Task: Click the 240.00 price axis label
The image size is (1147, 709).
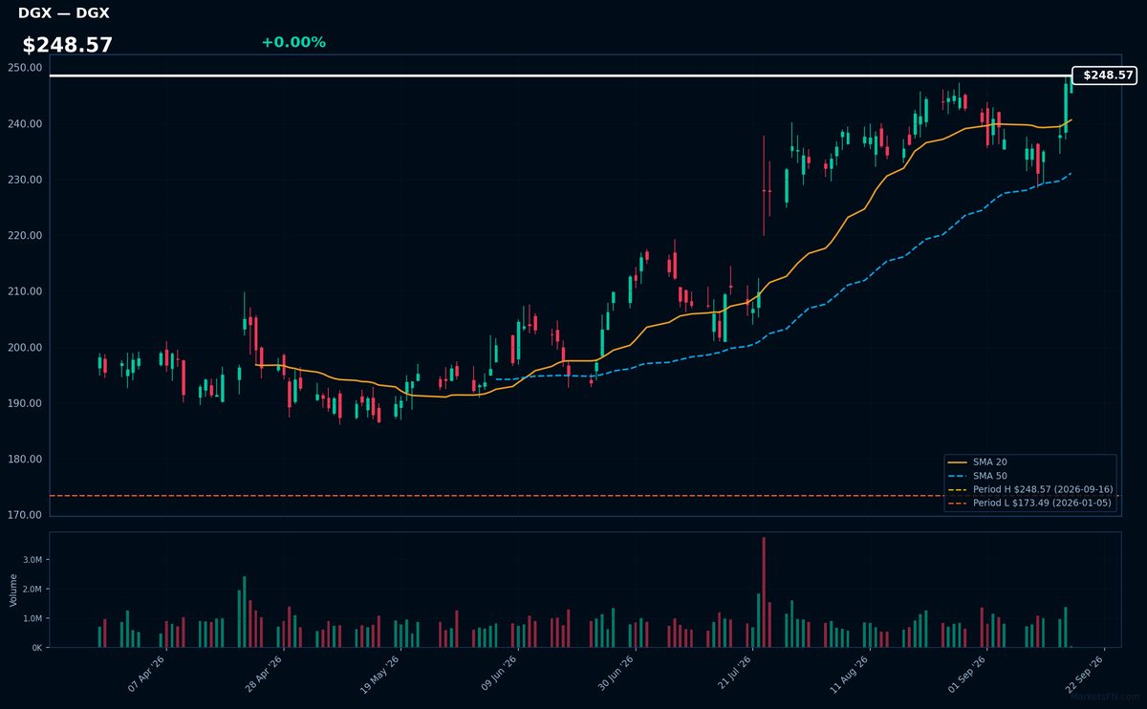Action: point(25,124)
